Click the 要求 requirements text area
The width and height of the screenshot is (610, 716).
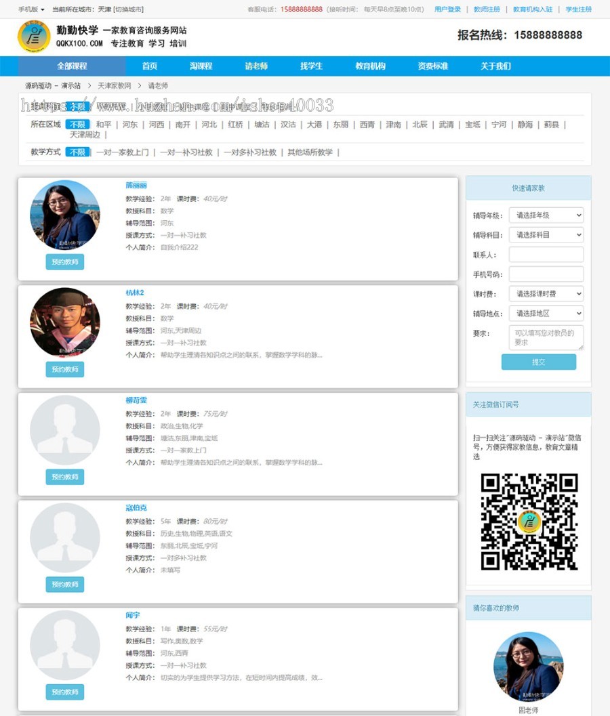coord(546,337)
